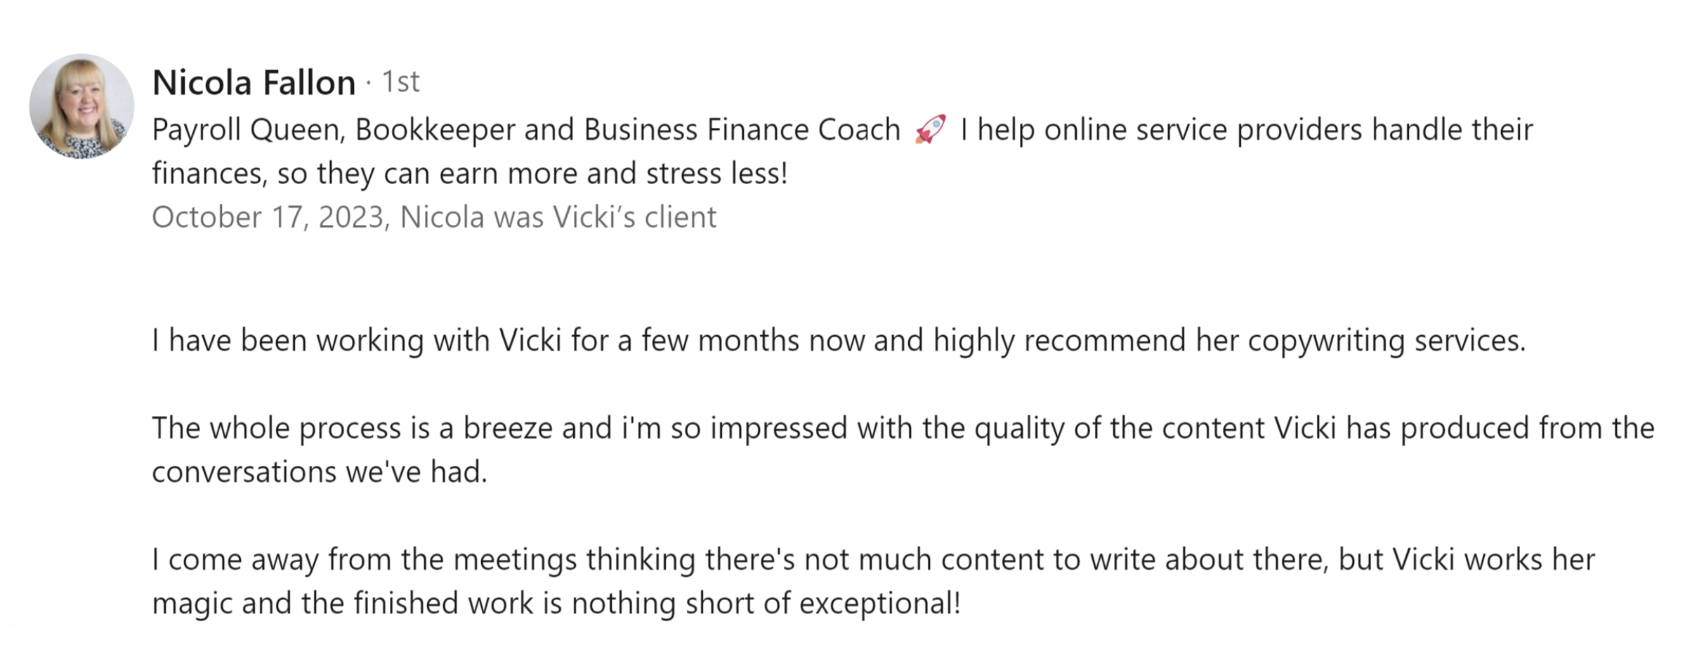
Task: Click 'Nicola was Vicki's client' text
Action: [558, 217]
